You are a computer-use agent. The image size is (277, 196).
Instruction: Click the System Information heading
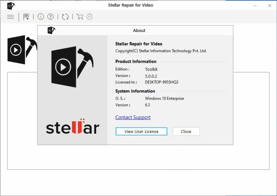pos(135,91)
